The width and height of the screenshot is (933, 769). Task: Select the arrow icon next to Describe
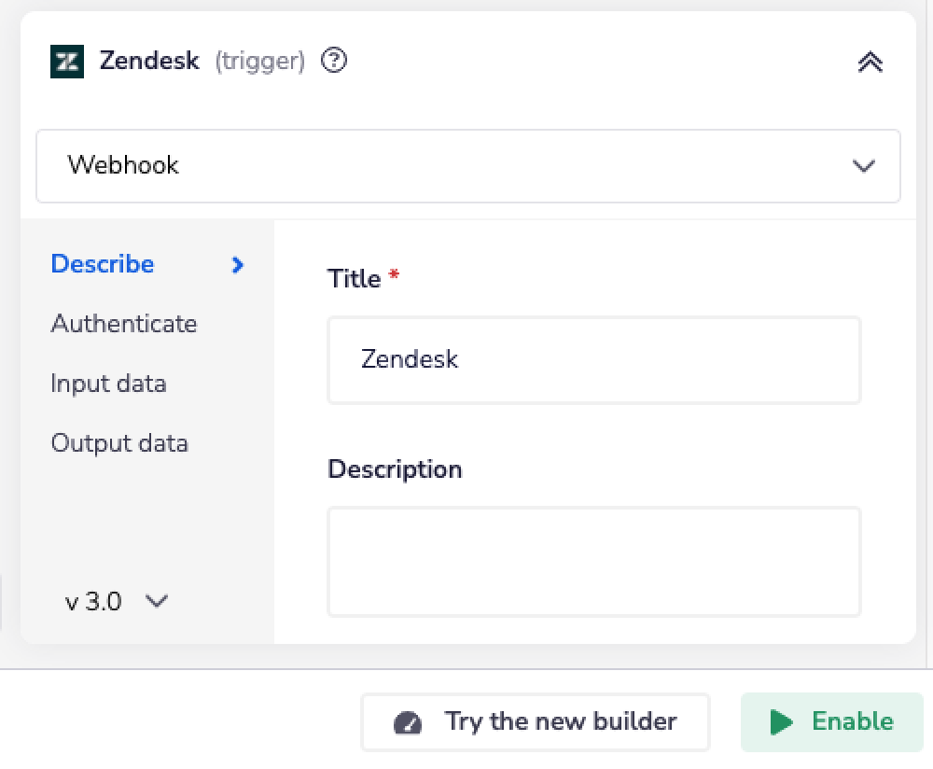tap(236, 265)
